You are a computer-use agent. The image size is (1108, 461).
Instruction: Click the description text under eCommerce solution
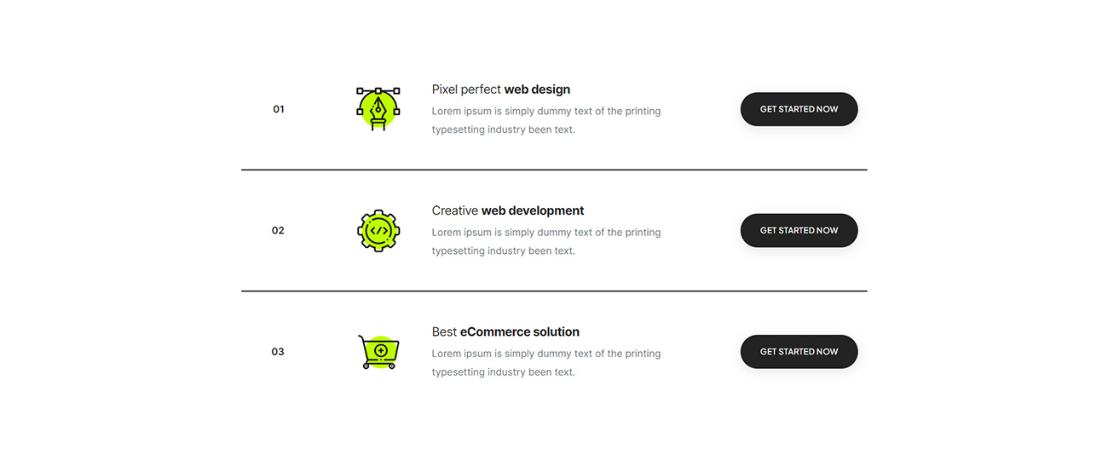pyautogui.click(x=545, y=363)
